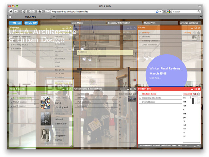
Task: Open the RUMBLE link
Action: 82,98
